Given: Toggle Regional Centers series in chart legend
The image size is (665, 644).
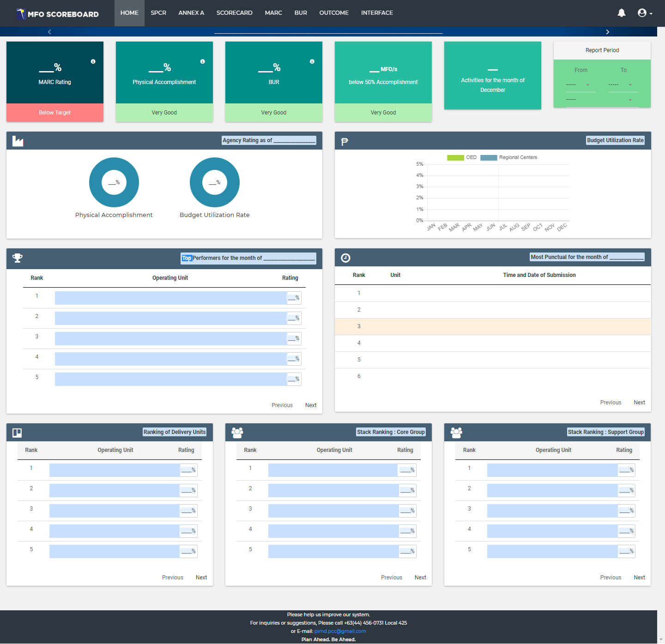Looking at the screenshot, I should point(509,157).
